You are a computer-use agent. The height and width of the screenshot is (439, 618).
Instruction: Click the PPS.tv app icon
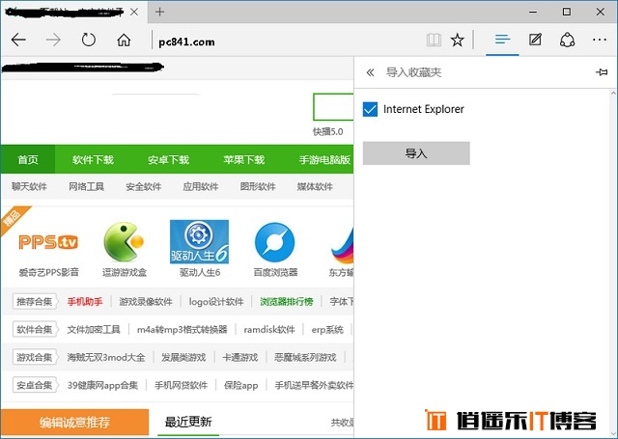(48, 242)
